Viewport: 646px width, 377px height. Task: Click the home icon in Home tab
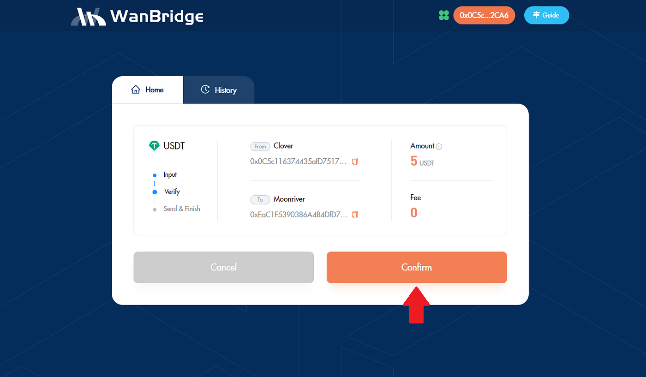136,90
